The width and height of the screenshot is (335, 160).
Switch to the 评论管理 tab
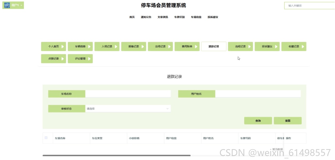(x=80, y=59)
